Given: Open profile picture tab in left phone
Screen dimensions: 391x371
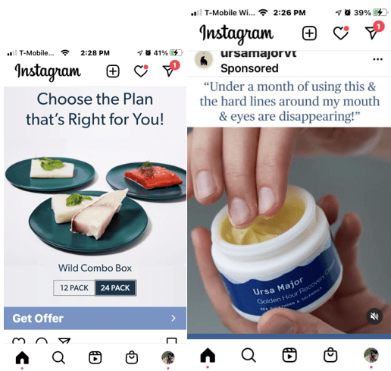Looking at the screenshot, I should [x=168, y=357].
